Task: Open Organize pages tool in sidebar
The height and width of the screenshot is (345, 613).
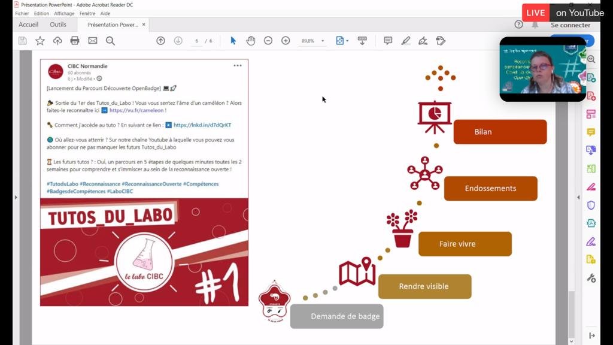Action: (591, 114)
